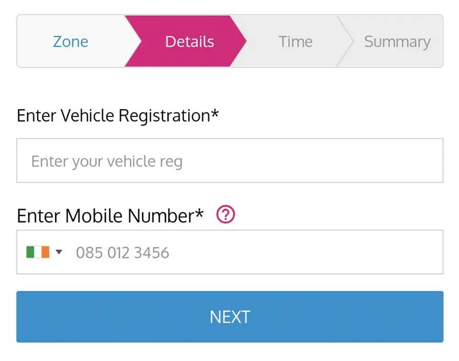This screenshot has height=361, width=459.
Task: Click the blue "Zone" link text
Action: point(70,41)
